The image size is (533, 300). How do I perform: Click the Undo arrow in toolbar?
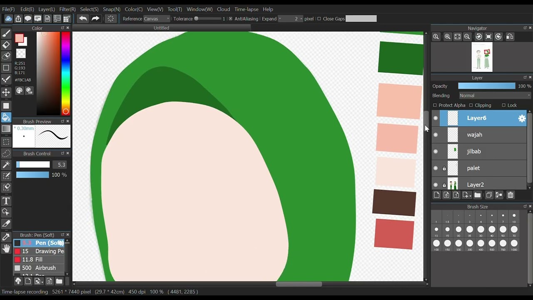83,19
